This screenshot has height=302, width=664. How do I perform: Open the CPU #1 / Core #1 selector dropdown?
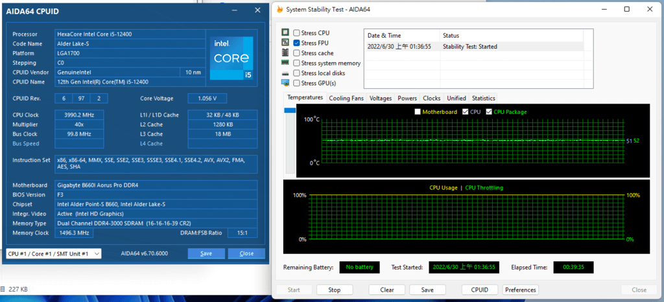[53, 253]
